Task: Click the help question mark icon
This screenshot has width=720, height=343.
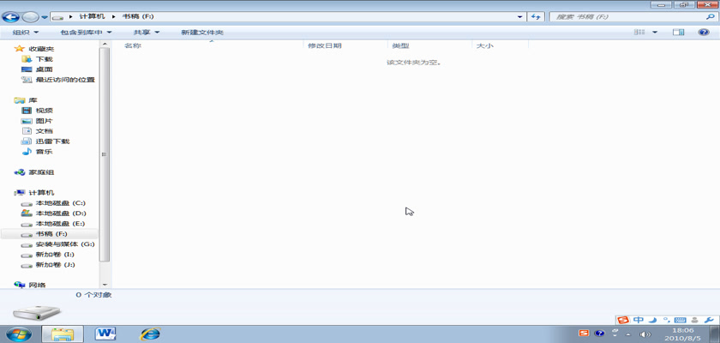Action: 702,33
